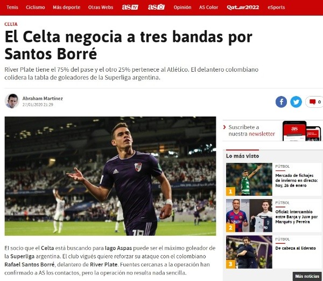Screen dimensions: 323x281
Task: Open the AS TV logo link
Action: tap(130, 7)
